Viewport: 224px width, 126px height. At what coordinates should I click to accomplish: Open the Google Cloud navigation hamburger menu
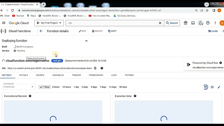4,23
